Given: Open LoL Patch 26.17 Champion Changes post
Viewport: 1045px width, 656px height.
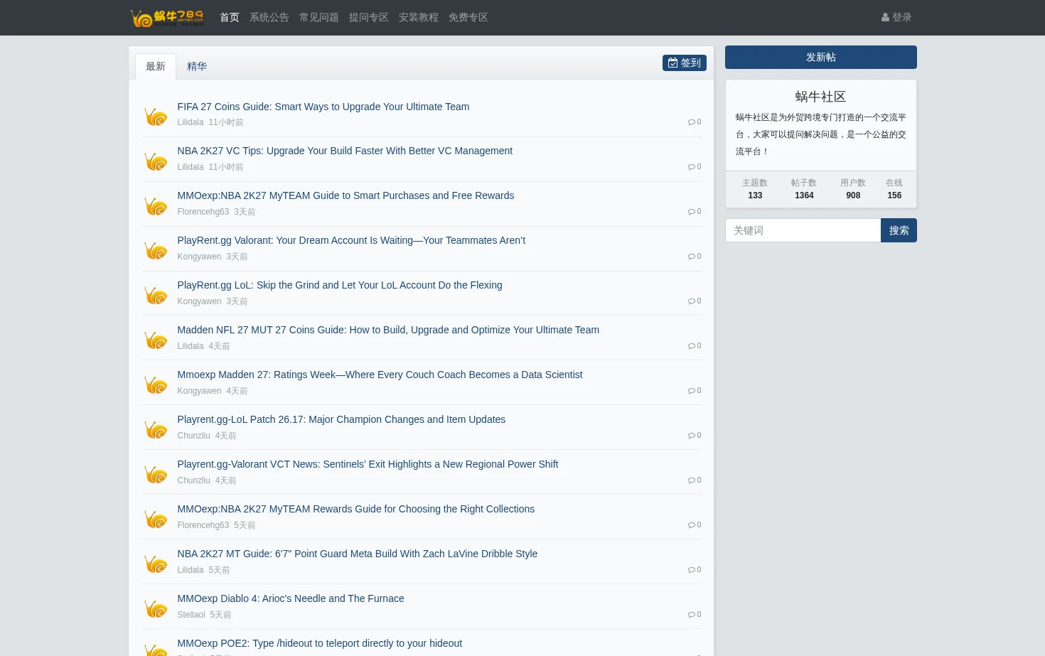Looking at the screenshot, I should (x=341, y=419).
